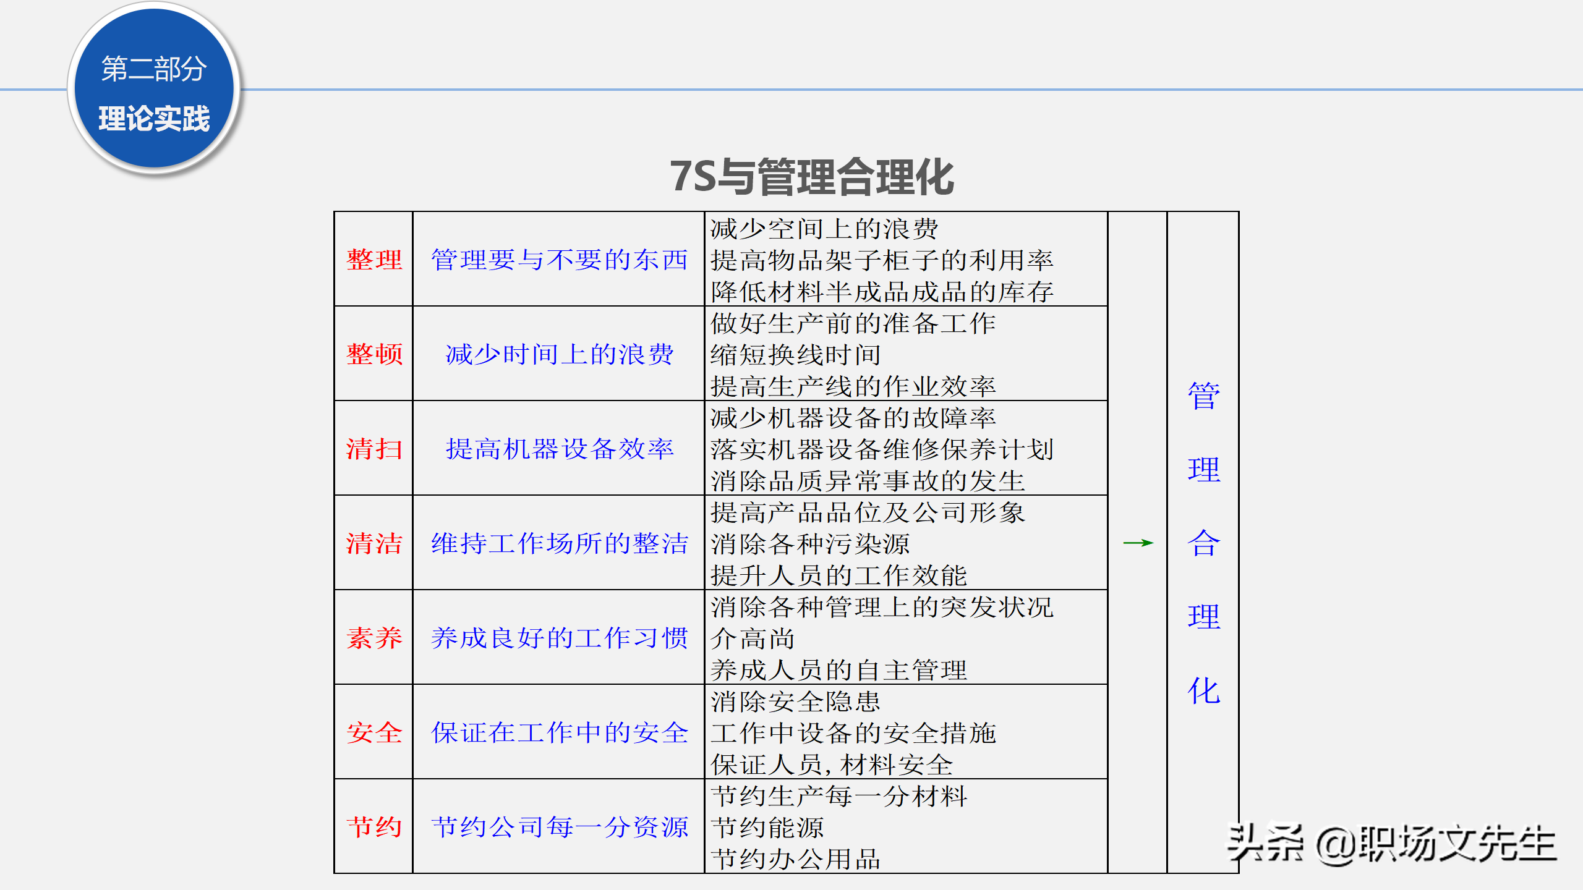This screenshot has width=1583, height=890.
Task: Select the red 节约 cell
Action: pos(372,824)
